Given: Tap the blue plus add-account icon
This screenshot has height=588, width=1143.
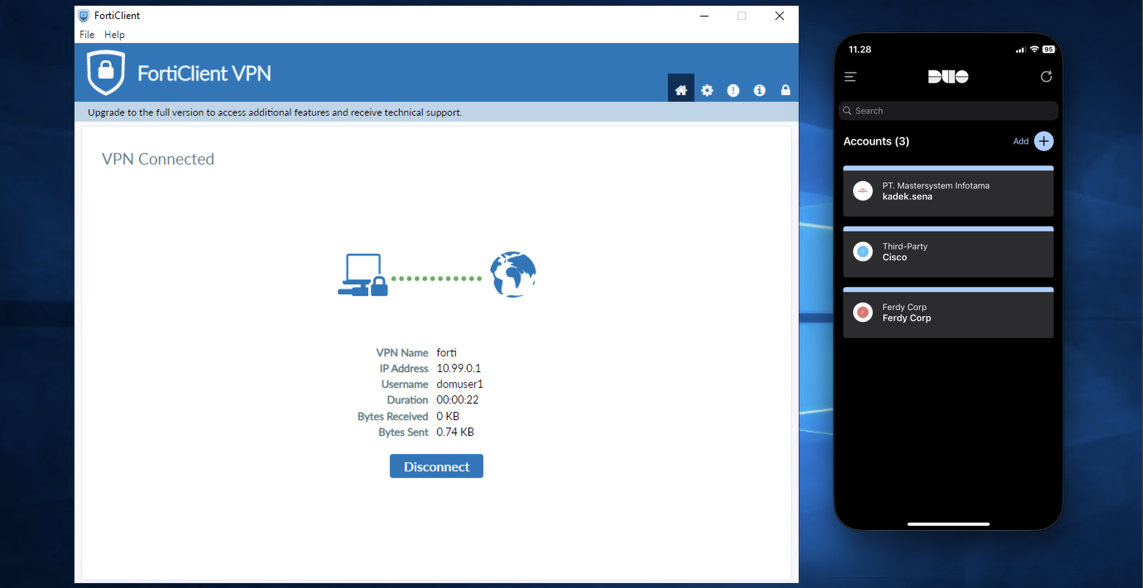Looking at the screenshot, I should pos(1043,141).
